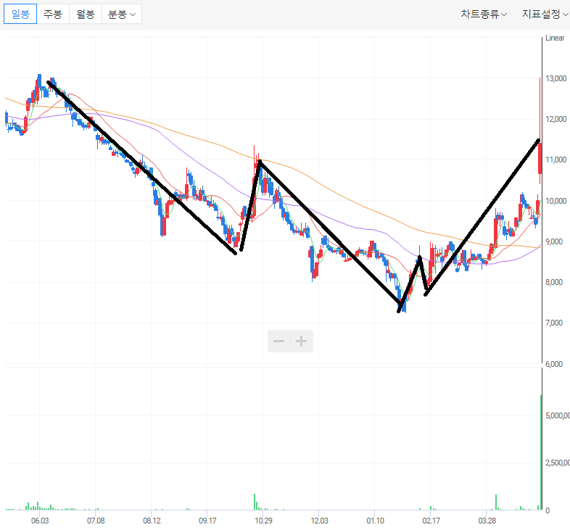The width and height of the screenshot is (570, 530).
Task: Click the 02.17 date axis label
Action: (x=431, y=521)
